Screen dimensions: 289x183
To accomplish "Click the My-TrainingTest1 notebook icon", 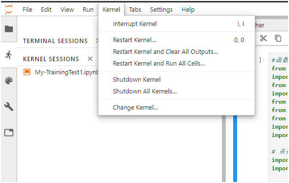I will 27,72.
